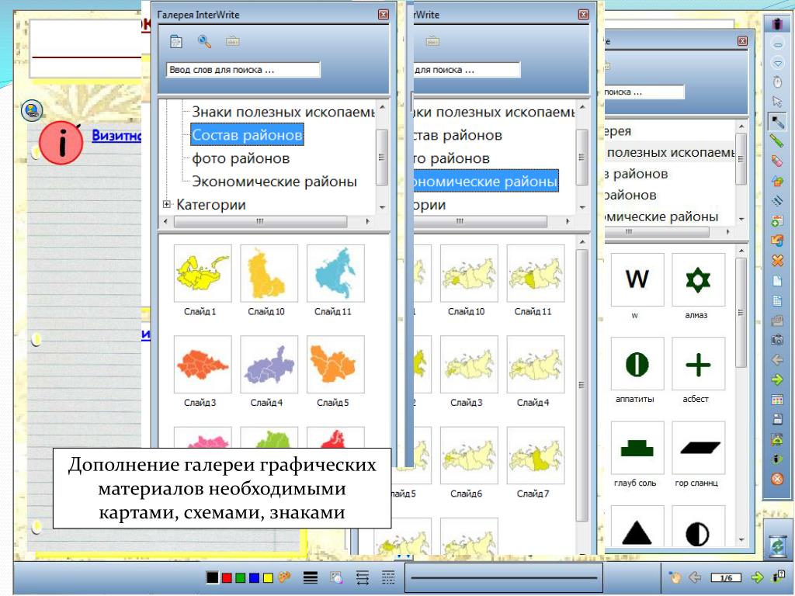Select the pink eraser tool
Screen dimensions: 795x596
pyautogui.click(x=777, y=161)
